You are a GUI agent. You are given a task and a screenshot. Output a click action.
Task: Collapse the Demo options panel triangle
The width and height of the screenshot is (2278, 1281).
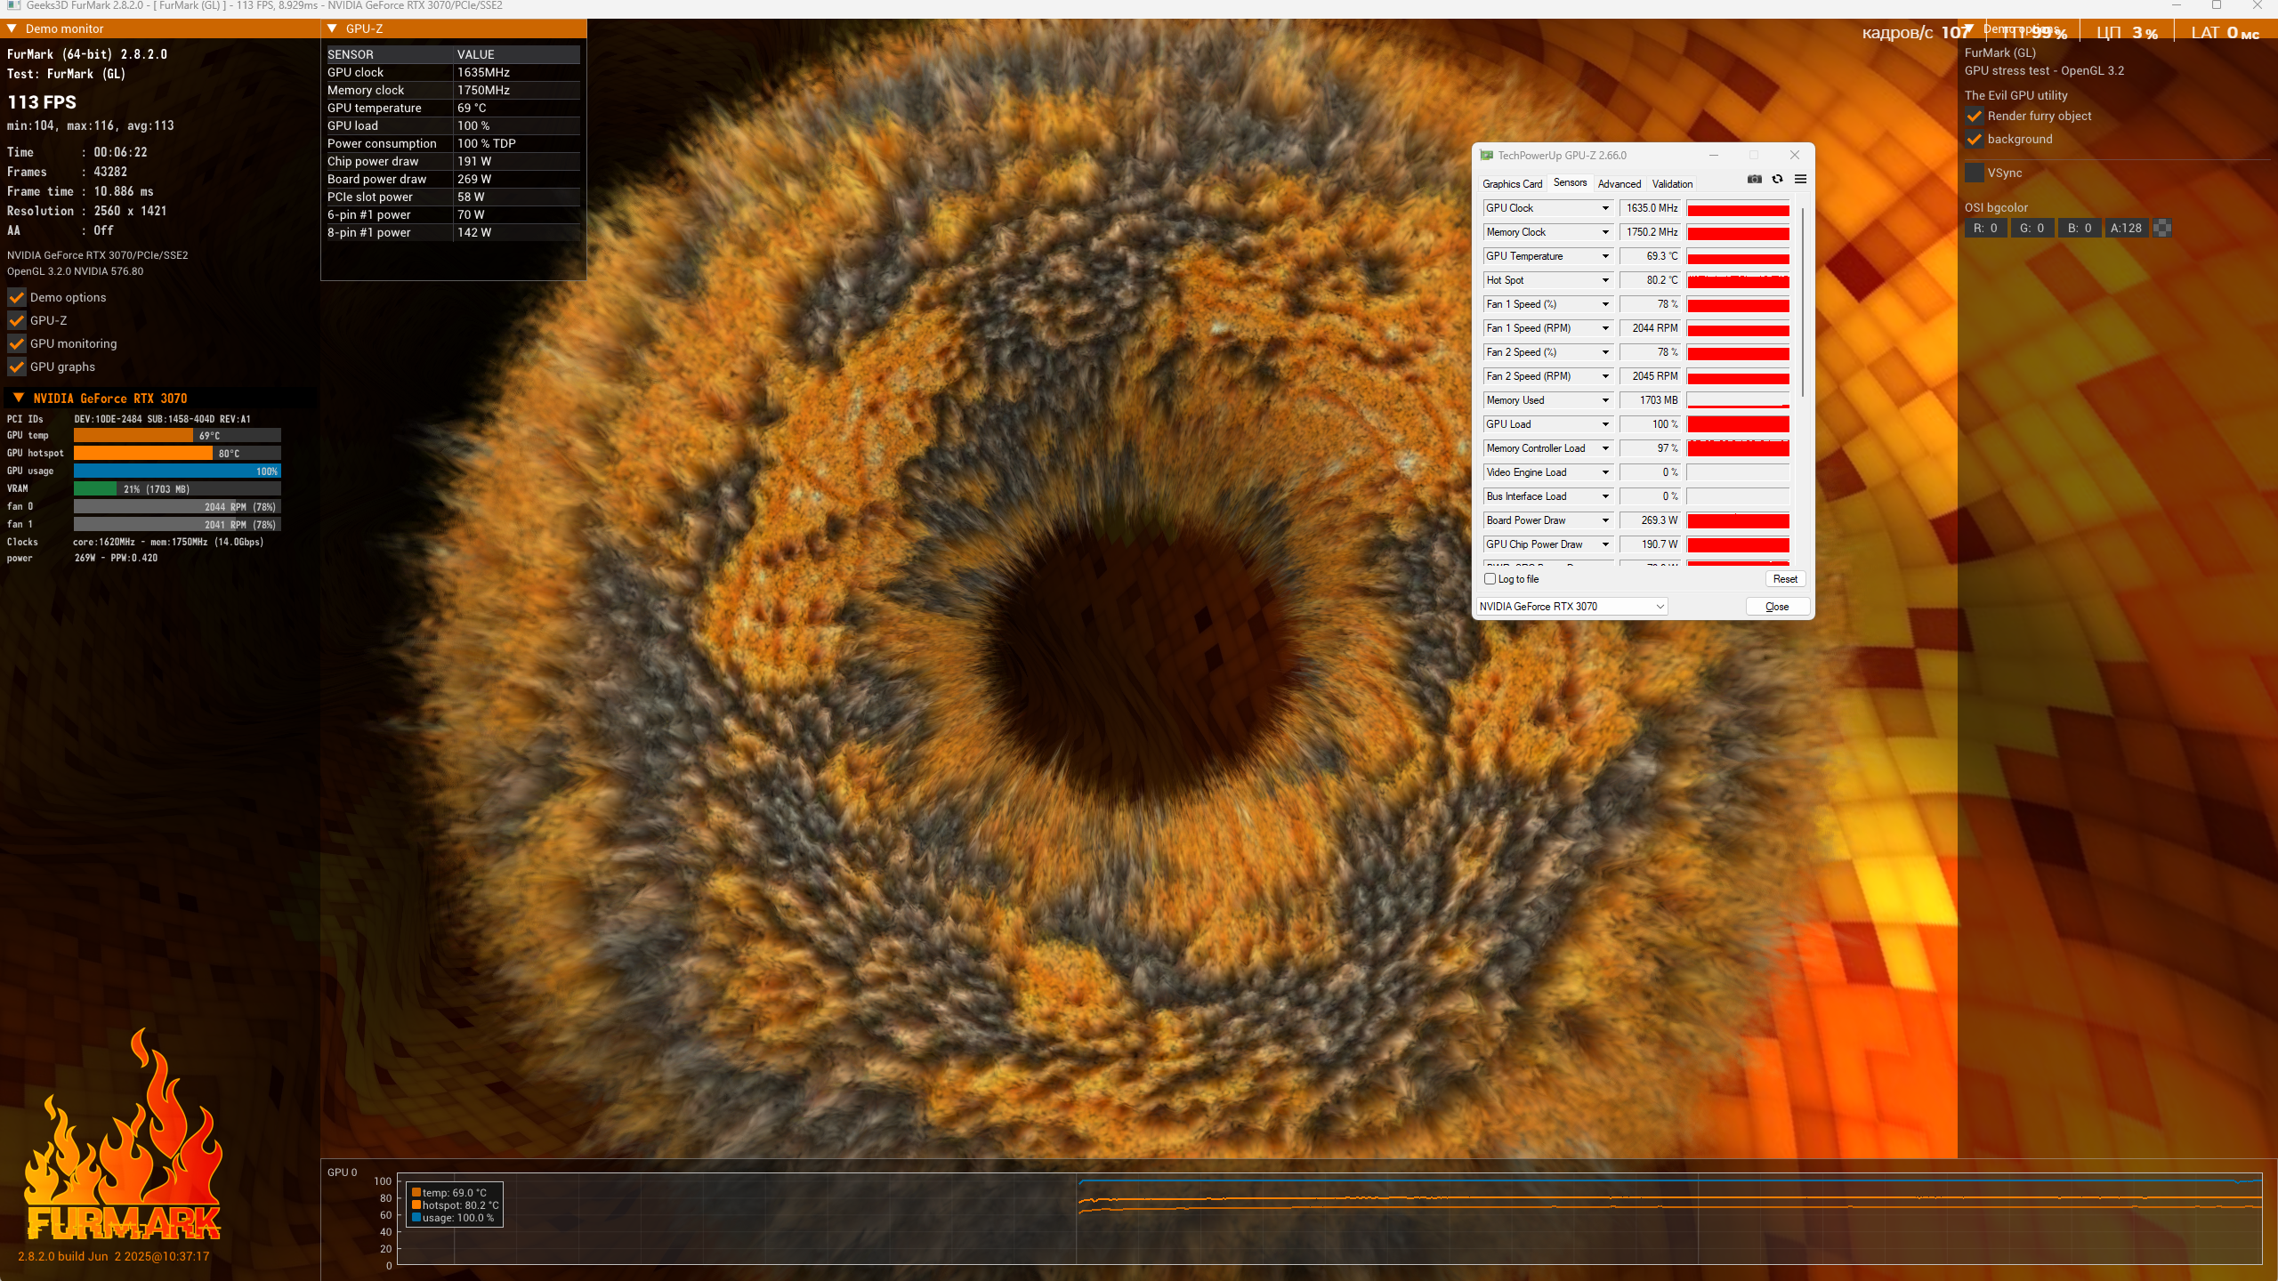[1967, 29]
